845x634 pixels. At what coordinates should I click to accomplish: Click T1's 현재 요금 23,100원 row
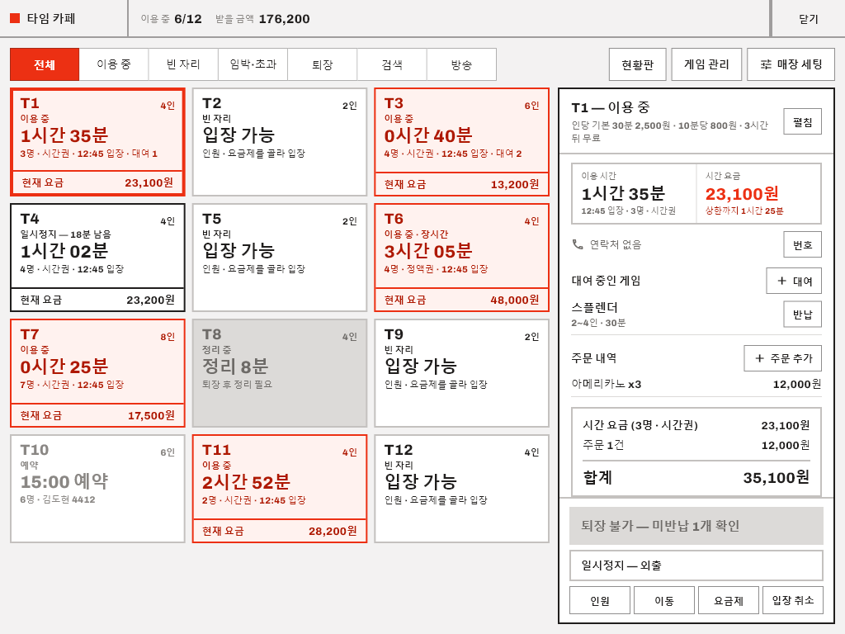(97, 183)
